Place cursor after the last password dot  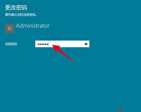click(49, 44)
